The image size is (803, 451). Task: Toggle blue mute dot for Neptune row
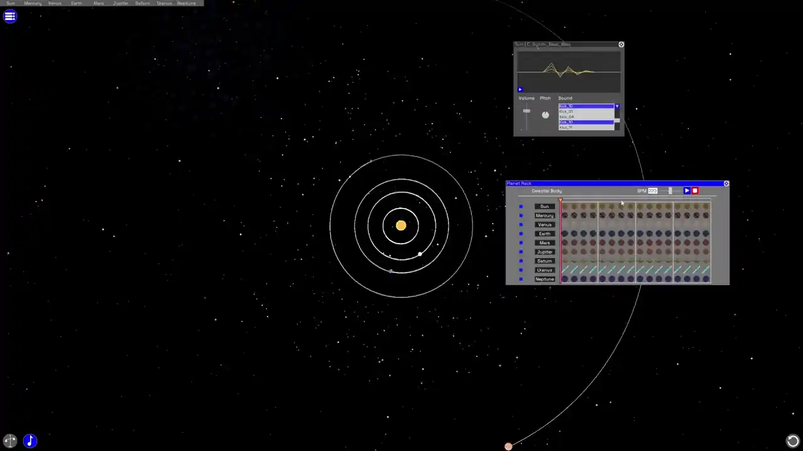[521, 279]
